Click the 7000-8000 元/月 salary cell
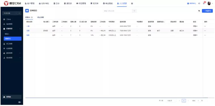The image size is (215, 106). pos(125,31)
